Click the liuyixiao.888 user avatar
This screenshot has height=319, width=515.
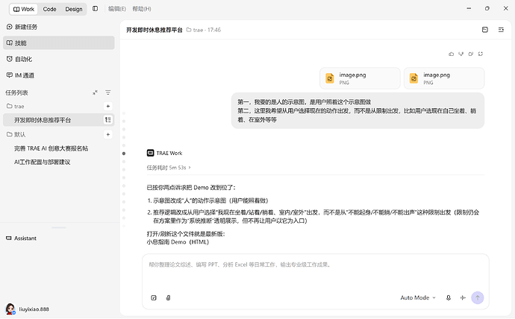pyautogui.click(x=10, y=309)
